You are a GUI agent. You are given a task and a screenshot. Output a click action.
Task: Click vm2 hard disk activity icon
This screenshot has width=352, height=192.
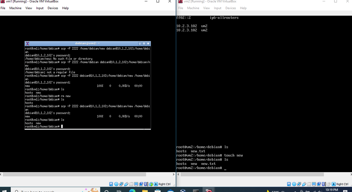(289, 184)
